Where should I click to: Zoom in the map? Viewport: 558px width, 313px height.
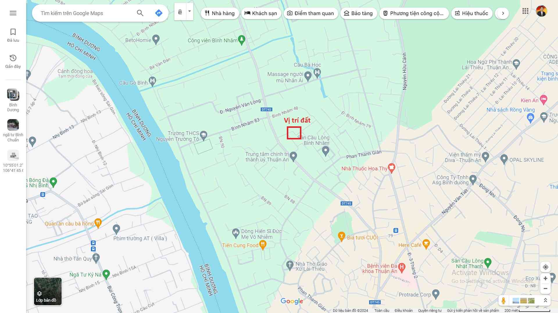[546, 279]
